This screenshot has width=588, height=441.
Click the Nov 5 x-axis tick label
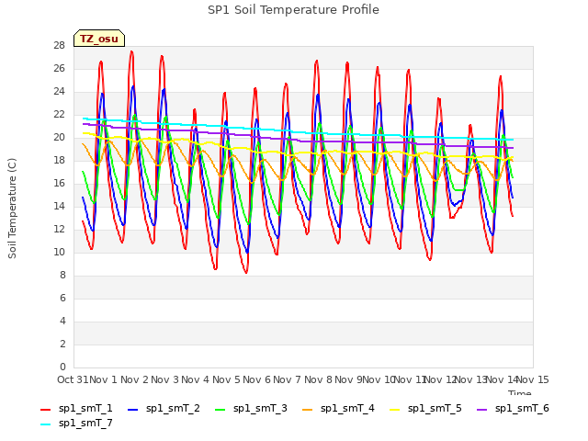tap(226, 379)
